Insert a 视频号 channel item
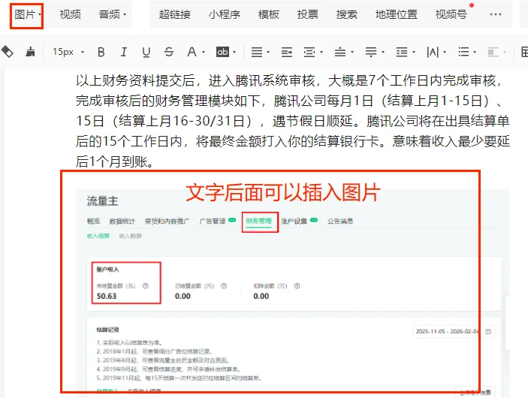 click(x=451, y=14)
